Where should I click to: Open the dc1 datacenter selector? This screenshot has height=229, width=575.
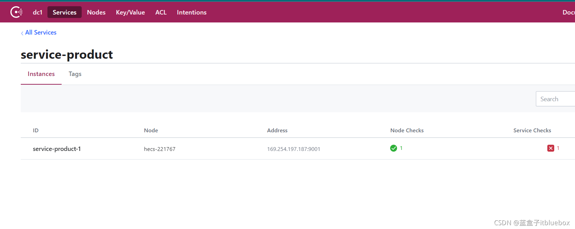point(37,12)
